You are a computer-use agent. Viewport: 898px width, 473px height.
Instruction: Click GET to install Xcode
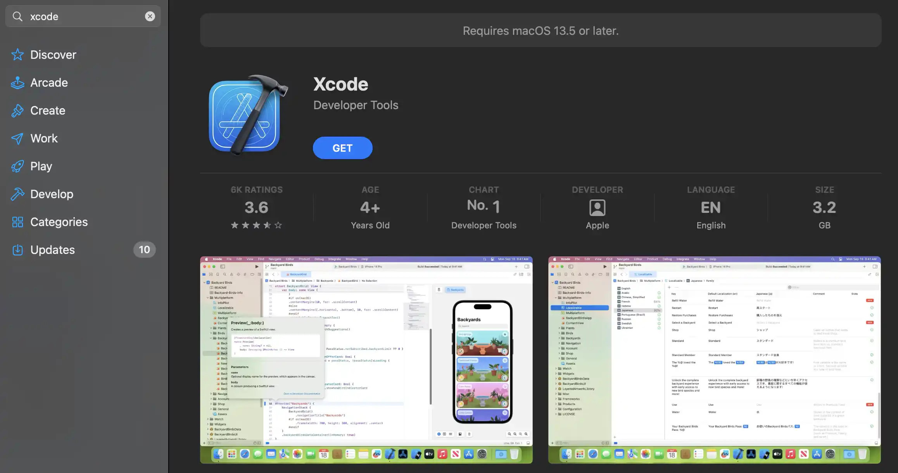(342, 147)
